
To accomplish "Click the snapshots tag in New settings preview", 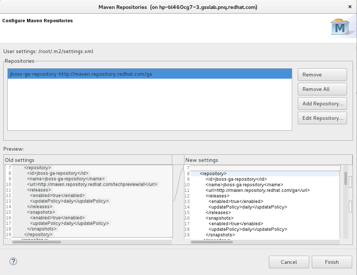I will pos(218,218).
